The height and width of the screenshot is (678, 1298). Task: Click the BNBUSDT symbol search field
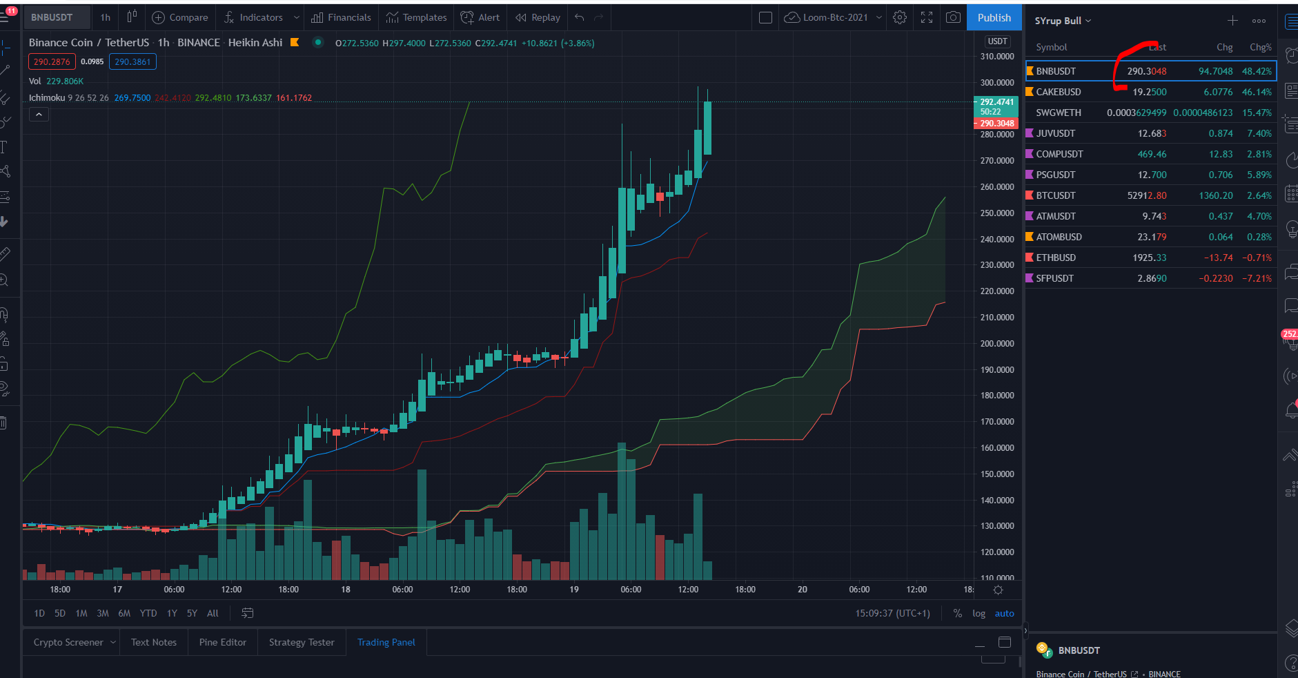[x=58, y=17]
